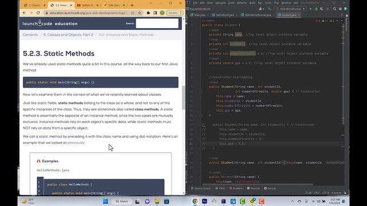
Task: Open the Contents breadcrumb link
Action: (30, 34)
